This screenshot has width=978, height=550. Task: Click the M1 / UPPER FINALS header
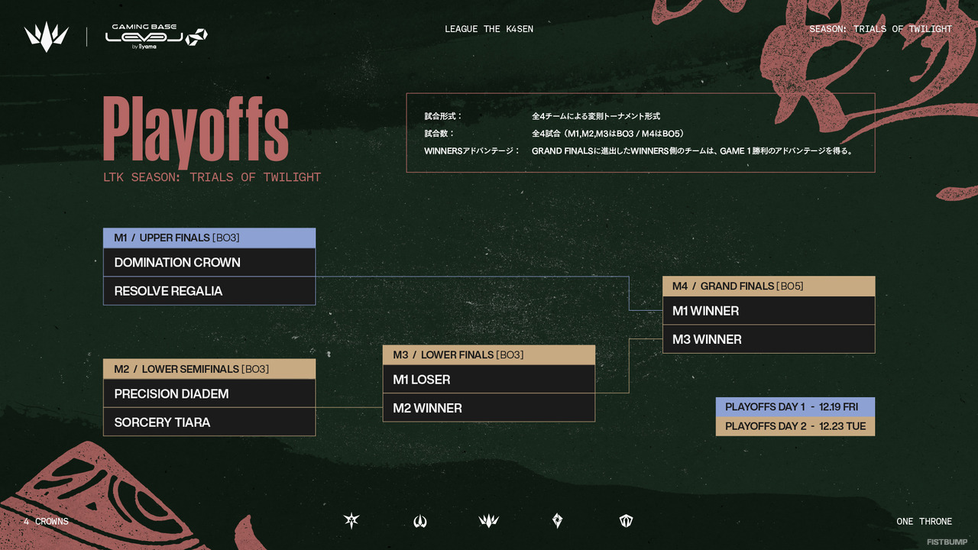[209, 238]
